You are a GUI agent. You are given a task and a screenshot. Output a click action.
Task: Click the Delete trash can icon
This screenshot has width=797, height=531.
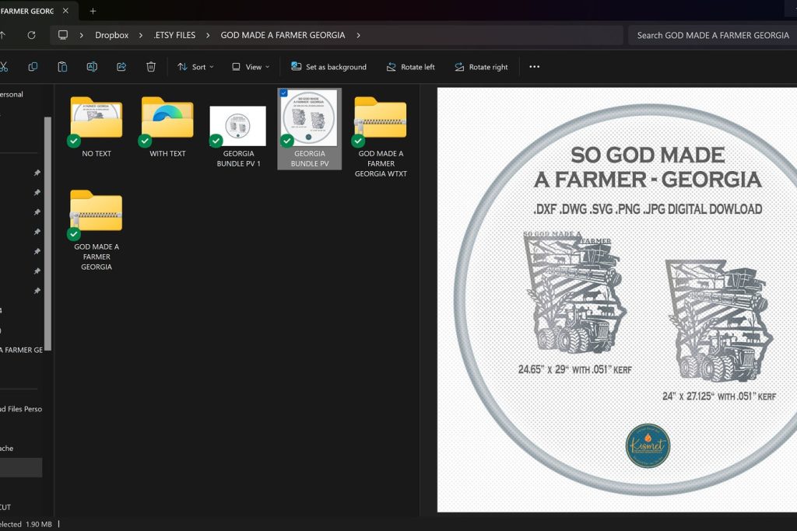tap(151, 67)
